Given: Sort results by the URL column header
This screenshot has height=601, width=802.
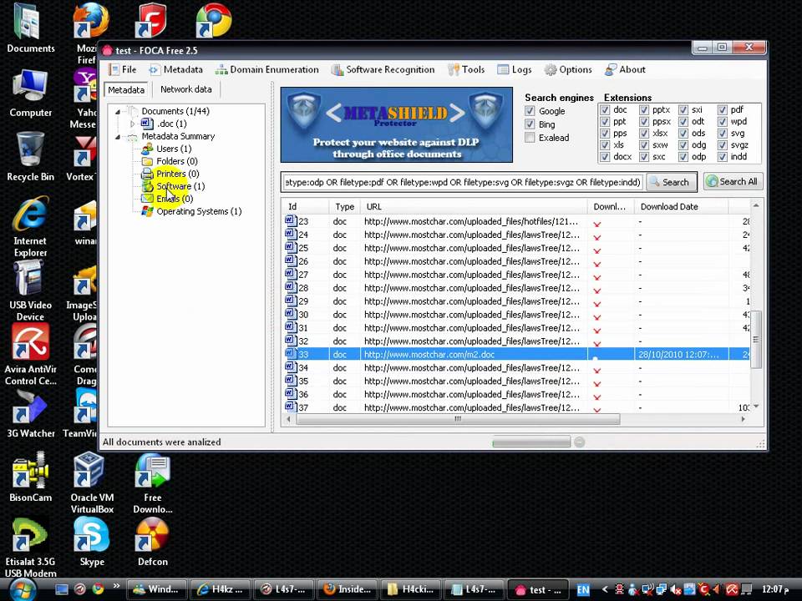Looking at the screenshot, I should 474,206.
